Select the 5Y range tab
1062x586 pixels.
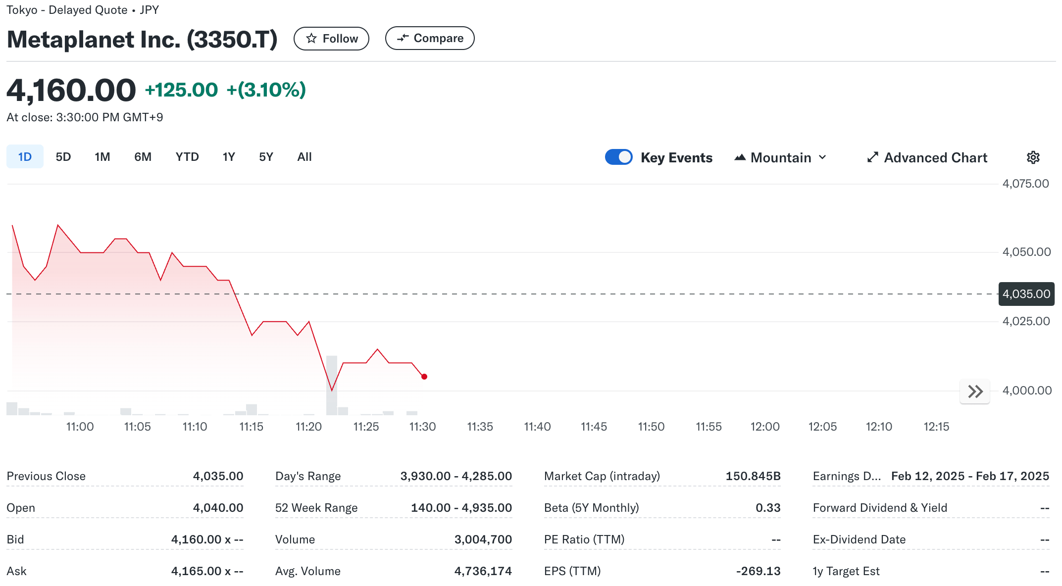pyautogui.click(x=266, y=157)
